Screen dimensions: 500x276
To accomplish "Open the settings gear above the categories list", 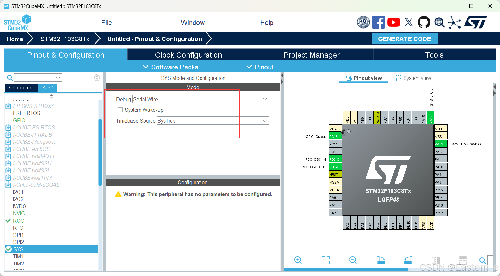I will pyautogui.click(x=97, y=78).
